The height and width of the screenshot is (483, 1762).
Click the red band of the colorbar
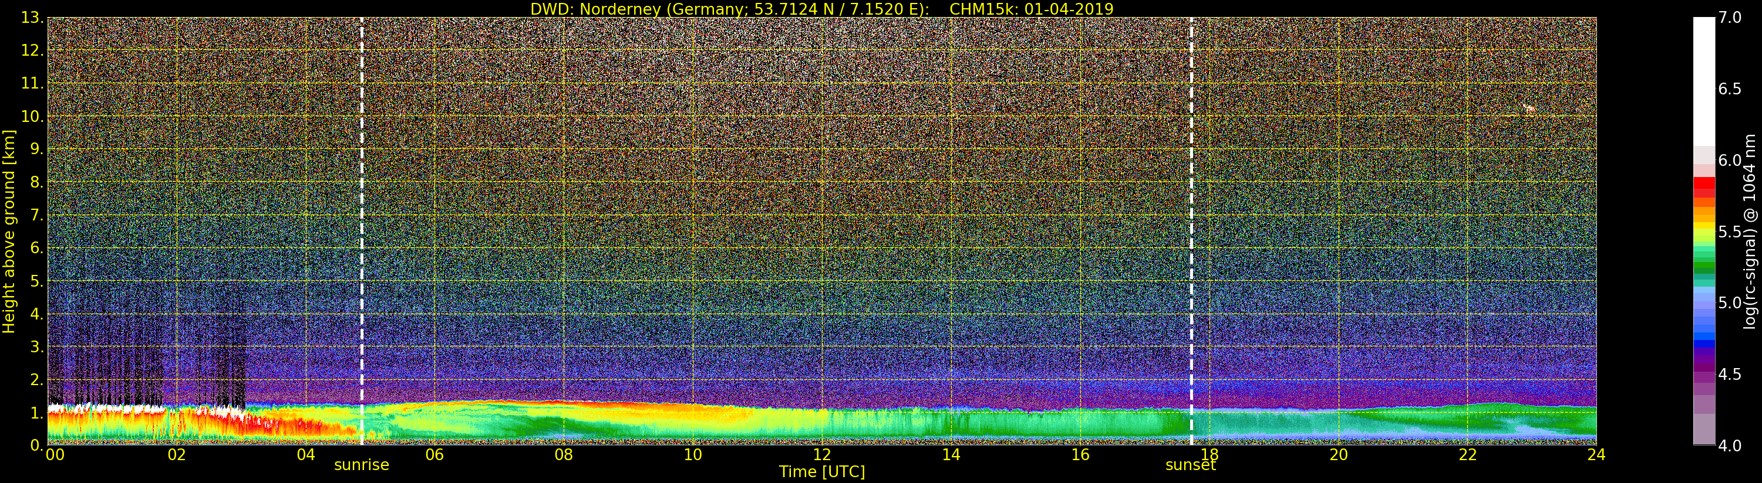1704,188
